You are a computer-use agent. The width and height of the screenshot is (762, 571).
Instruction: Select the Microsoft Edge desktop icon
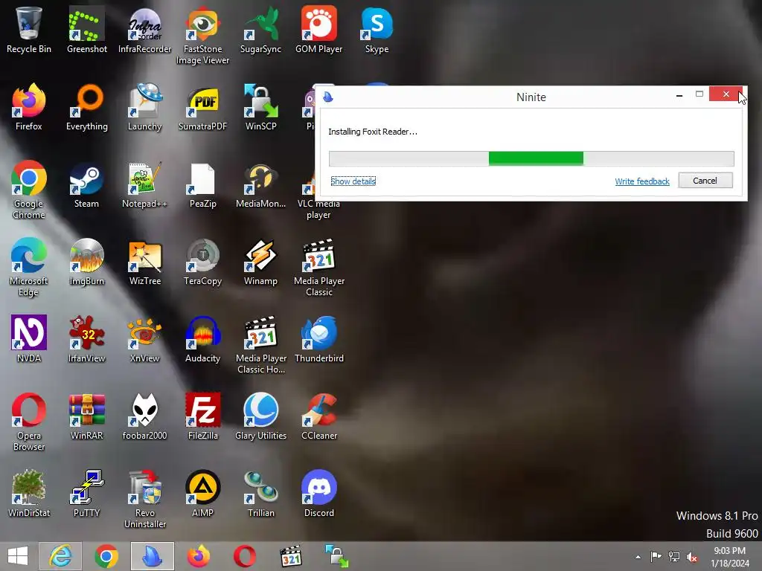[x=29, y=267]
